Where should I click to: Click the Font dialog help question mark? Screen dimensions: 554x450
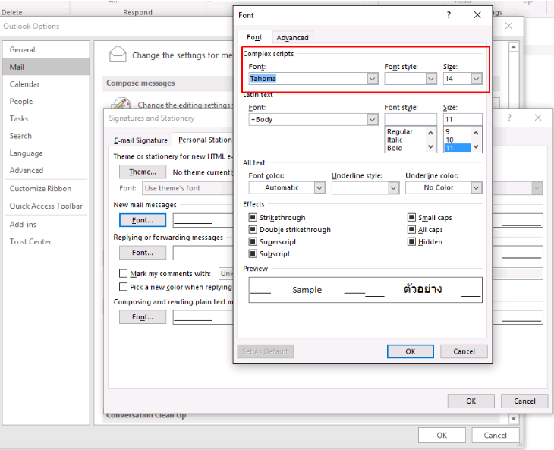click(449, 14)
